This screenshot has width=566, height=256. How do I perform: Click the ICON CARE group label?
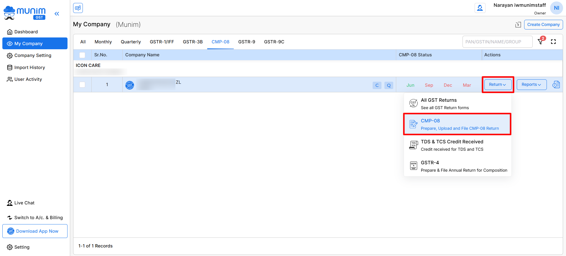[x=88, y=65]
